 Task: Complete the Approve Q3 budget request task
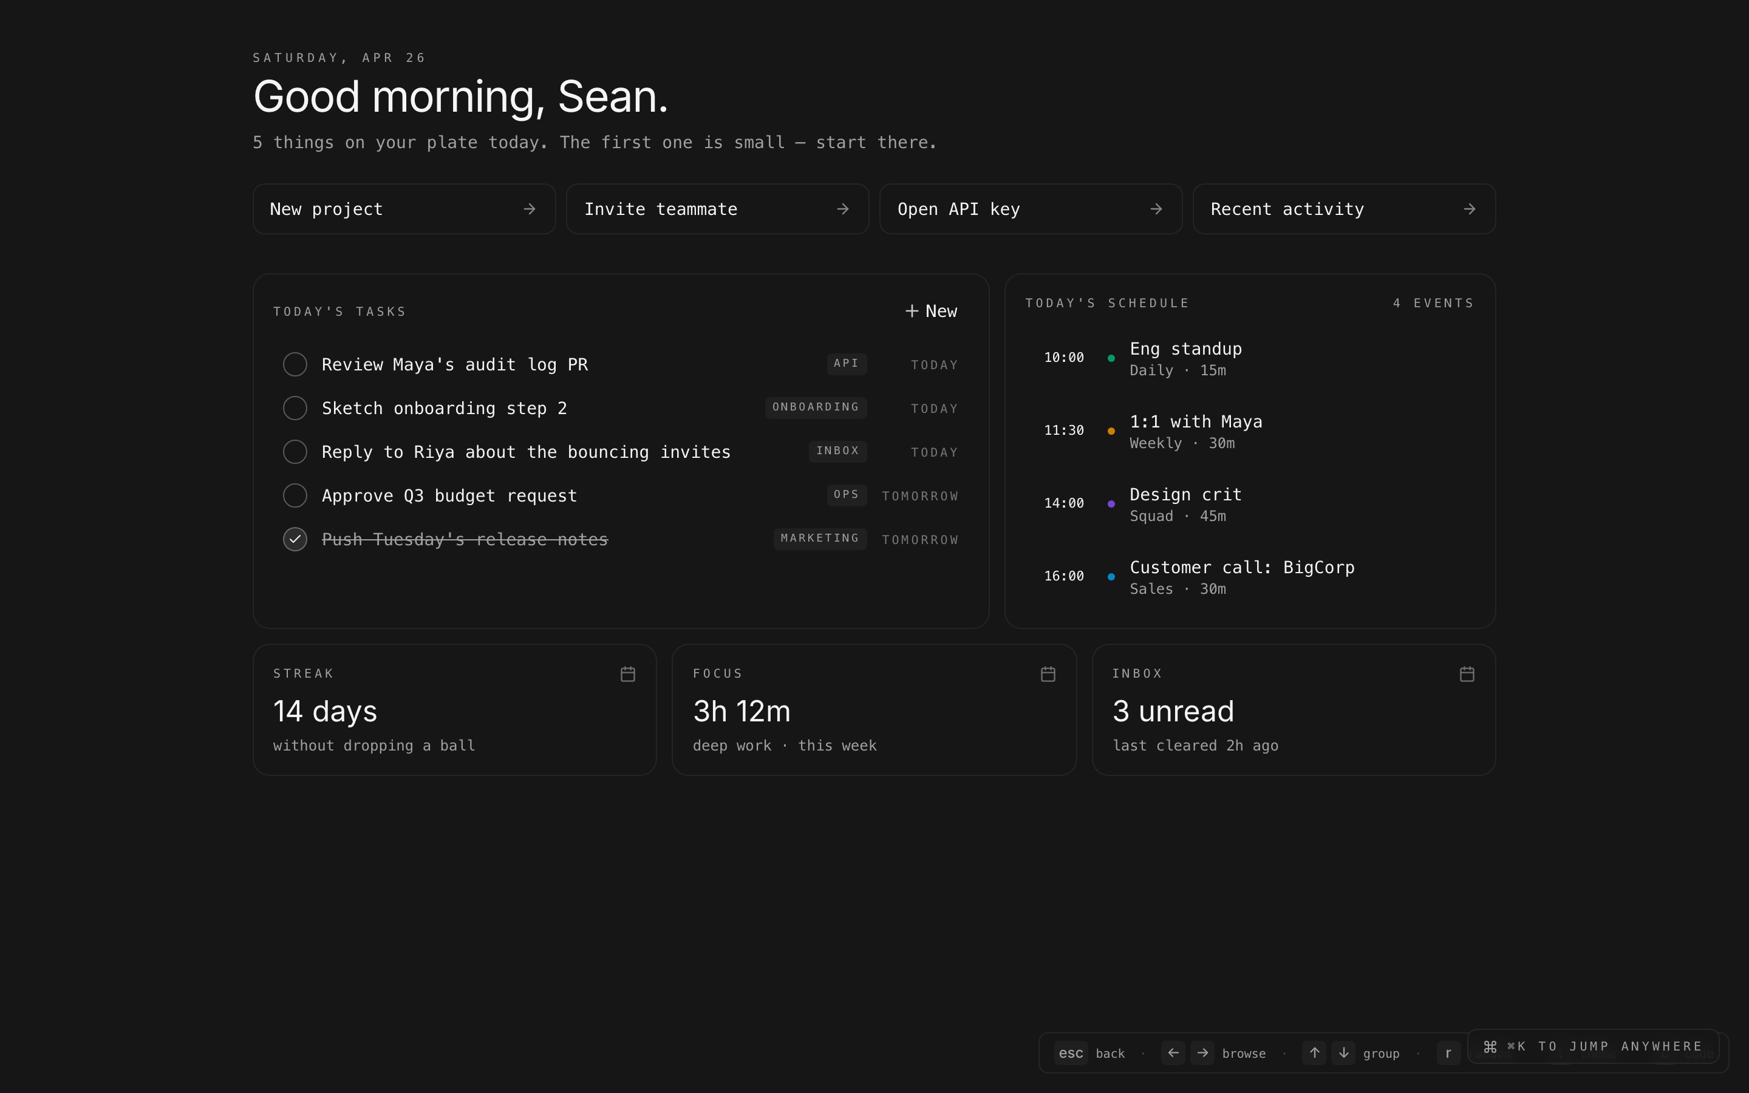295,495
